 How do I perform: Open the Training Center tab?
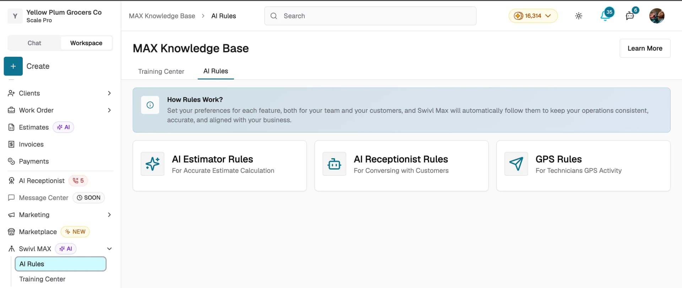click(161, 72)
